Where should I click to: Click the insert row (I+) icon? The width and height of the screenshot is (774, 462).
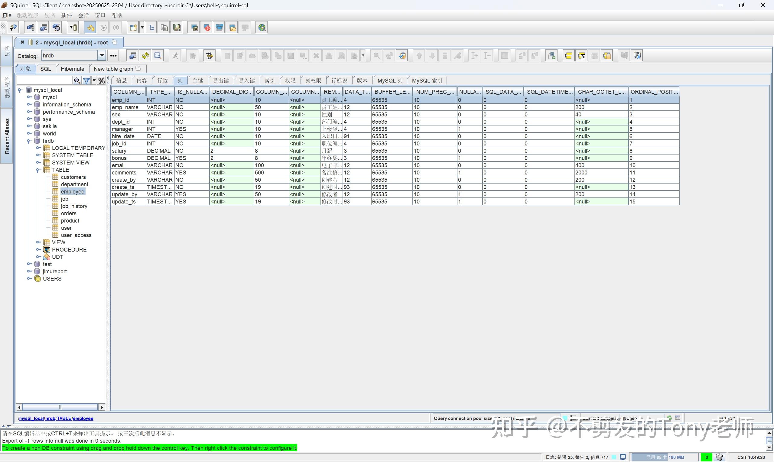[474, 55]
